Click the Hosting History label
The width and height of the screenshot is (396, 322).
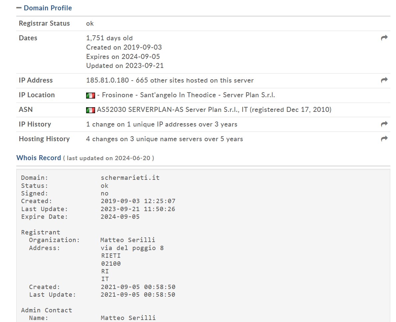(44, 139)
